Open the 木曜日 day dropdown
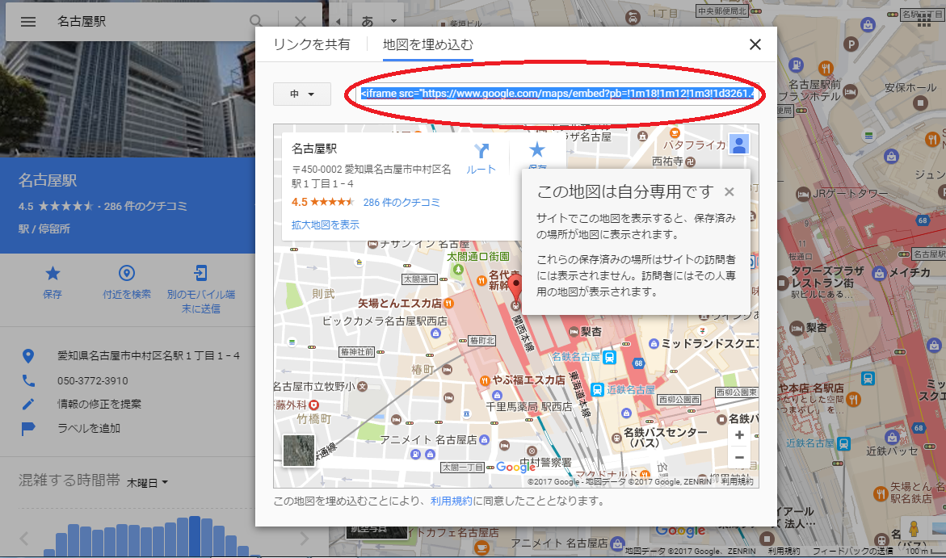Viewport: 946px width, 558px height. pos(147,483)
